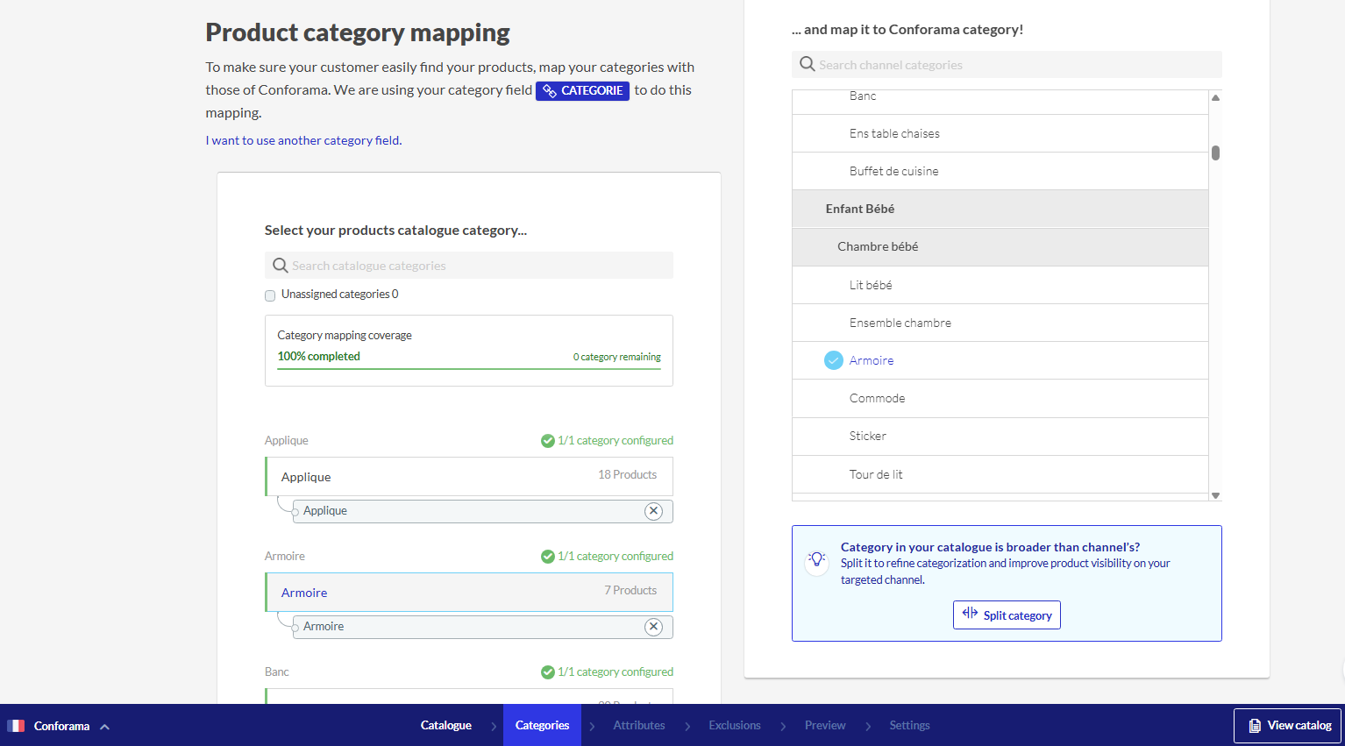Click the green check next to Applique configured
This screenshot has width=1345, height=746.
click(x=547, y=441)
